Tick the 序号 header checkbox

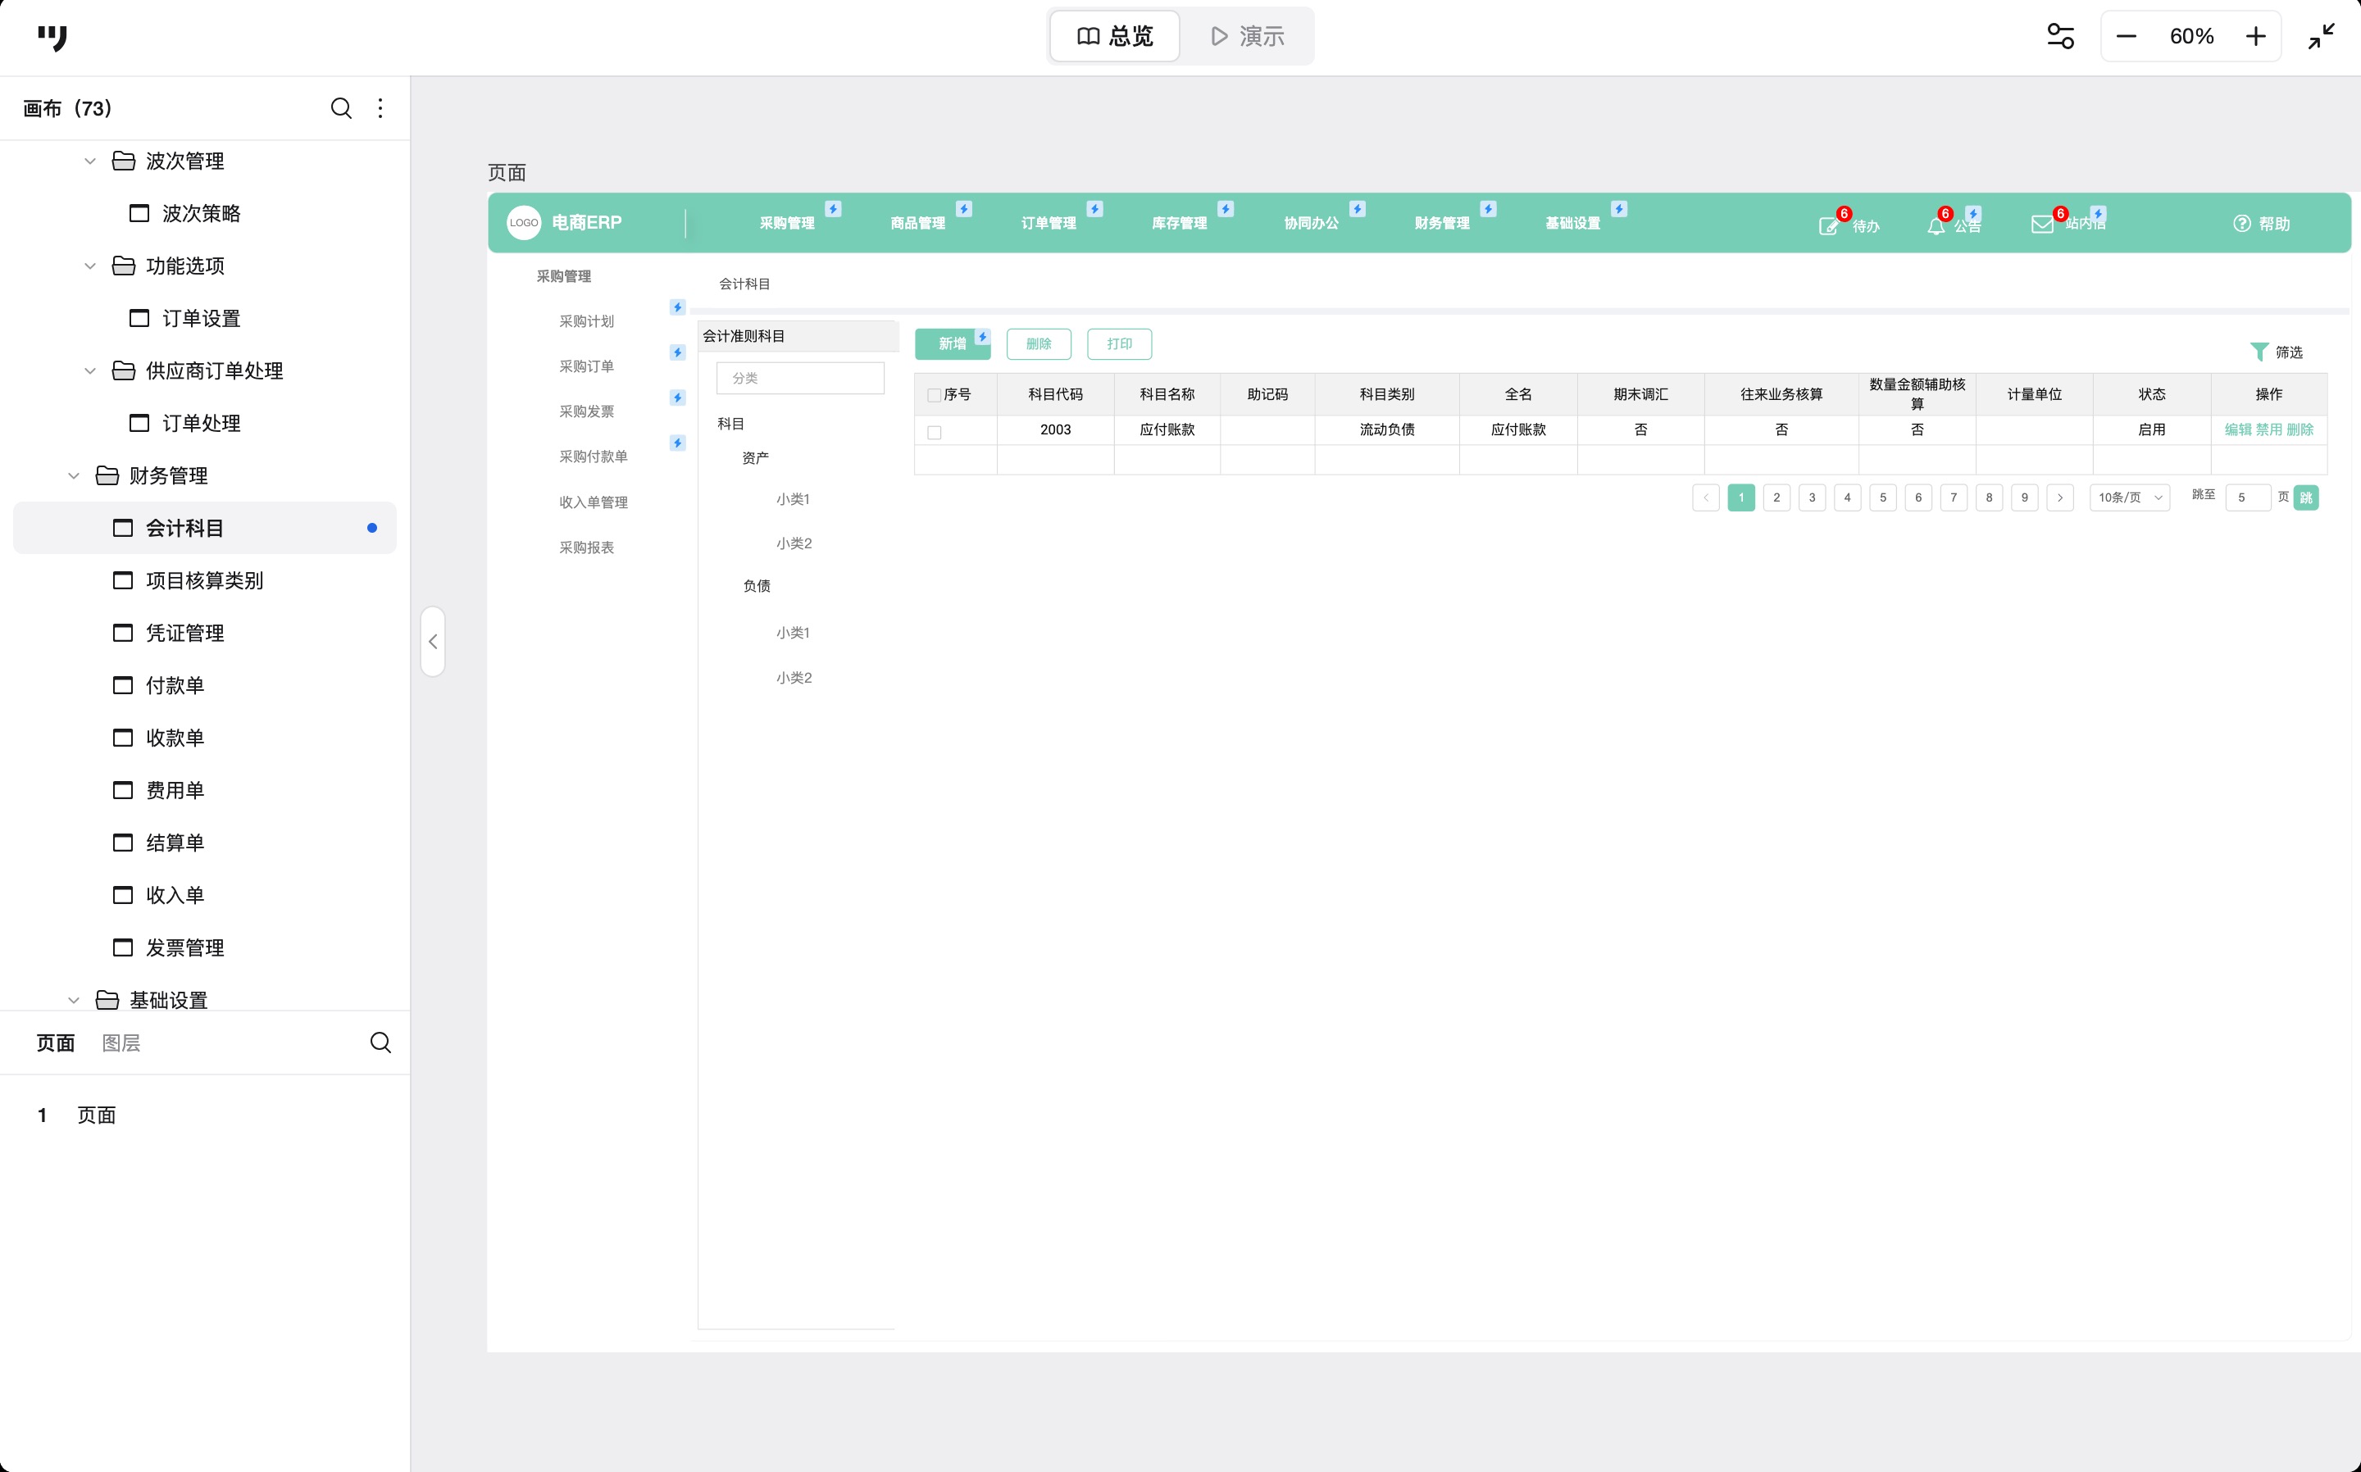click(934, 394)
